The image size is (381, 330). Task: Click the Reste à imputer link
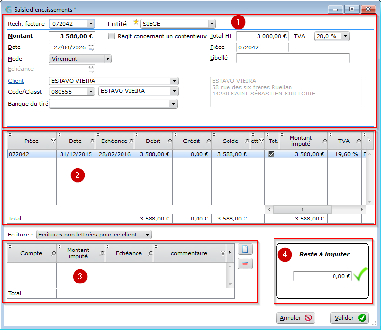point(324,254)
